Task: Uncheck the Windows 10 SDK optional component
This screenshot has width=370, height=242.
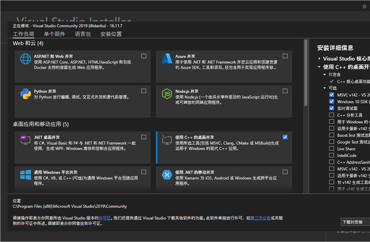Action: point(332,101)
